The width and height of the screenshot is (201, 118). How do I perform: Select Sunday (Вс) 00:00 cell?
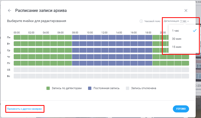tap(17, 76)
